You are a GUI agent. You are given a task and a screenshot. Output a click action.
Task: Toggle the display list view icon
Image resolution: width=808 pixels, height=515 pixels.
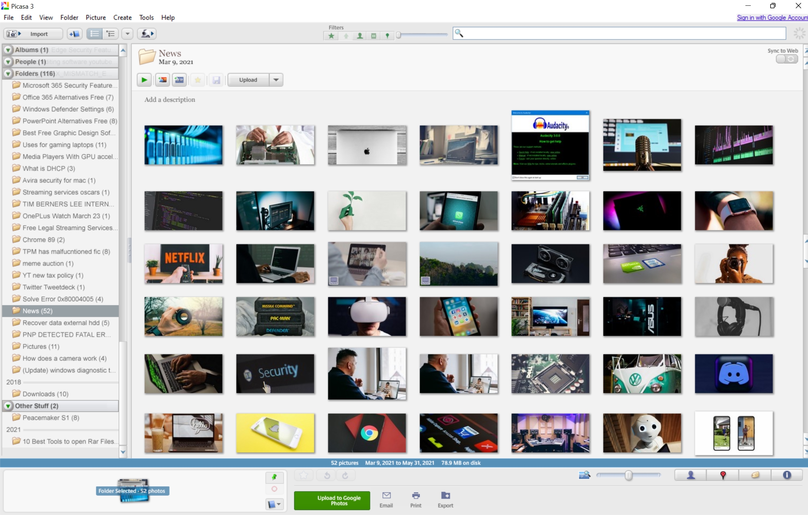pyautogui.click(x=94, y=34)
